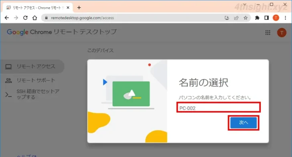Maximize the Chrome window
The height and width of the screenshot is (157, 292).
click(272, 4)
